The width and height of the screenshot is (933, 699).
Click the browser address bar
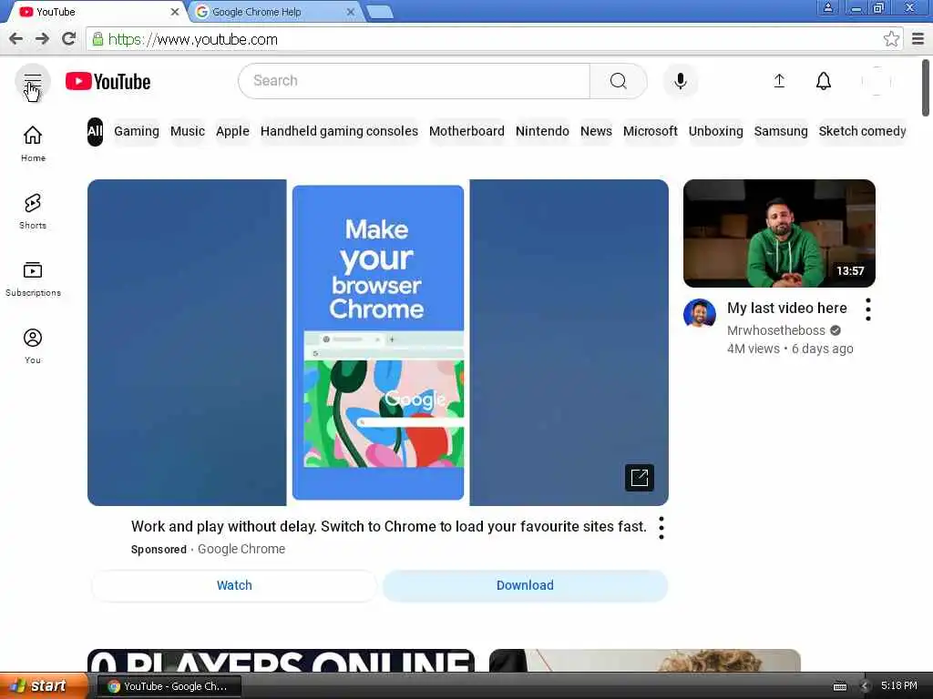coord(485,39)
